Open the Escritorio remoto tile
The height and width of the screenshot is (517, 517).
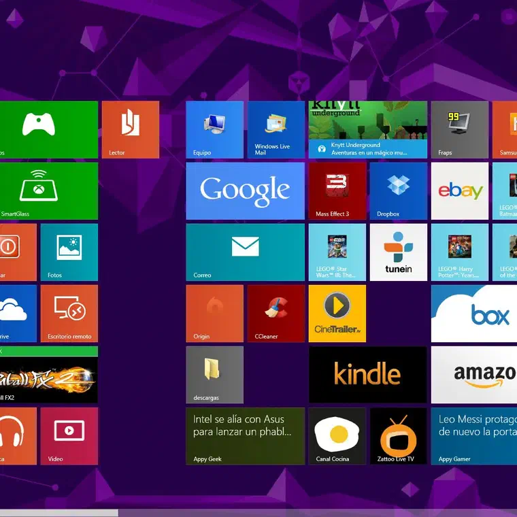[x=69, y=314]
